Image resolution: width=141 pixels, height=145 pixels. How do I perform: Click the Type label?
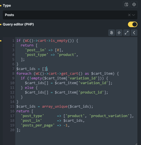point(7,6)
